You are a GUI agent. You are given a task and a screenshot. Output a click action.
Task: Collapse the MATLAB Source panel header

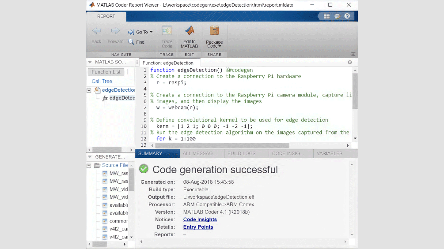coord(90,62)
